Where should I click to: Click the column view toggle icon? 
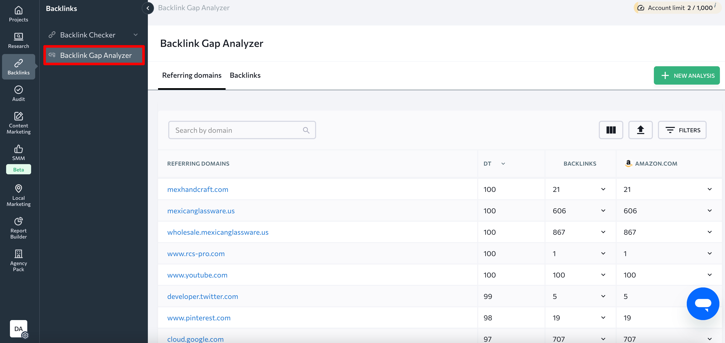tap(611, 130)
